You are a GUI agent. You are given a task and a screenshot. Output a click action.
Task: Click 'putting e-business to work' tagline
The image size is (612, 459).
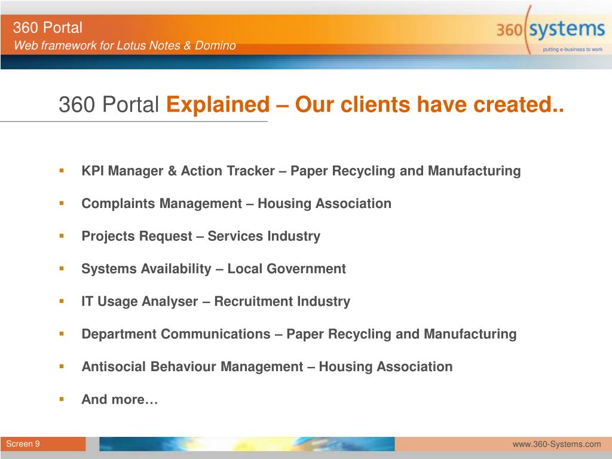573,50
